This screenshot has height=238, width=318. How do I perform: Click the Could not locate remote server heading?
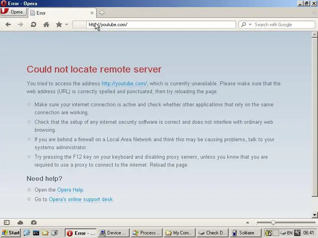point(94,69)
